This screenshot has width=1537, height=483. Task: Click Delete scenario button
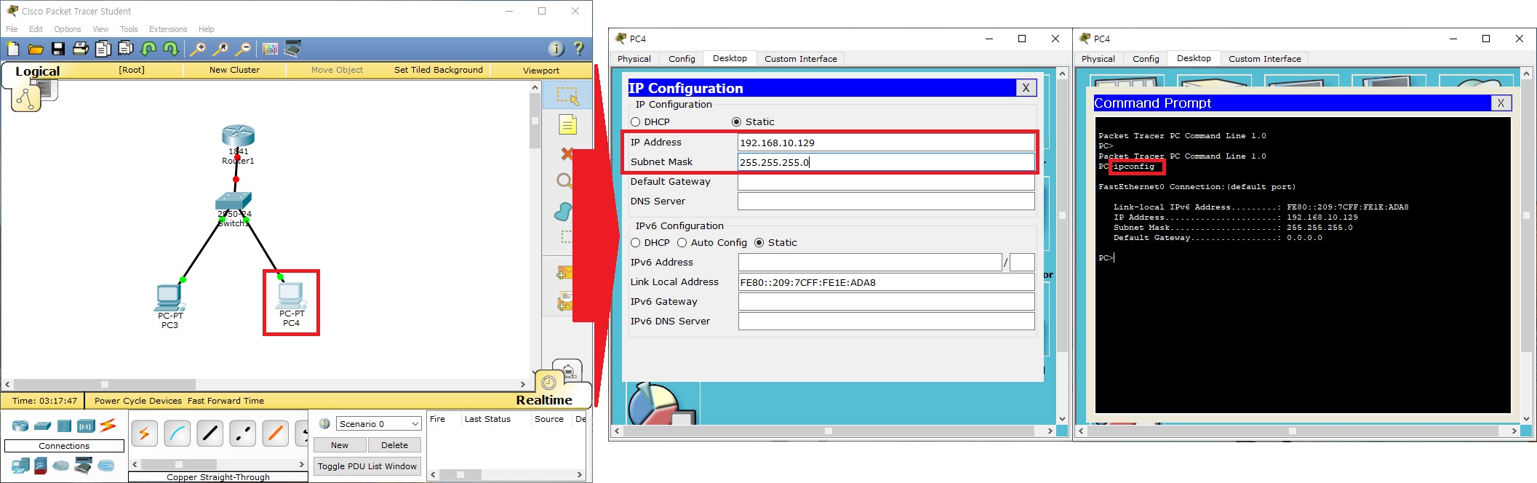(x=394, y=445)
